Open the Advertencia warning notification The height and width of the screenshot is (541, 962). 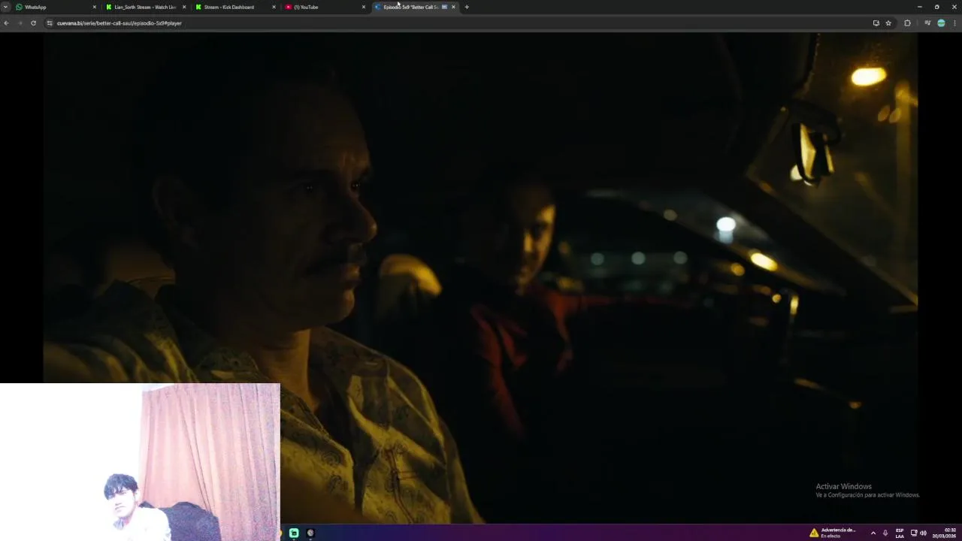[x=833, y=533]
